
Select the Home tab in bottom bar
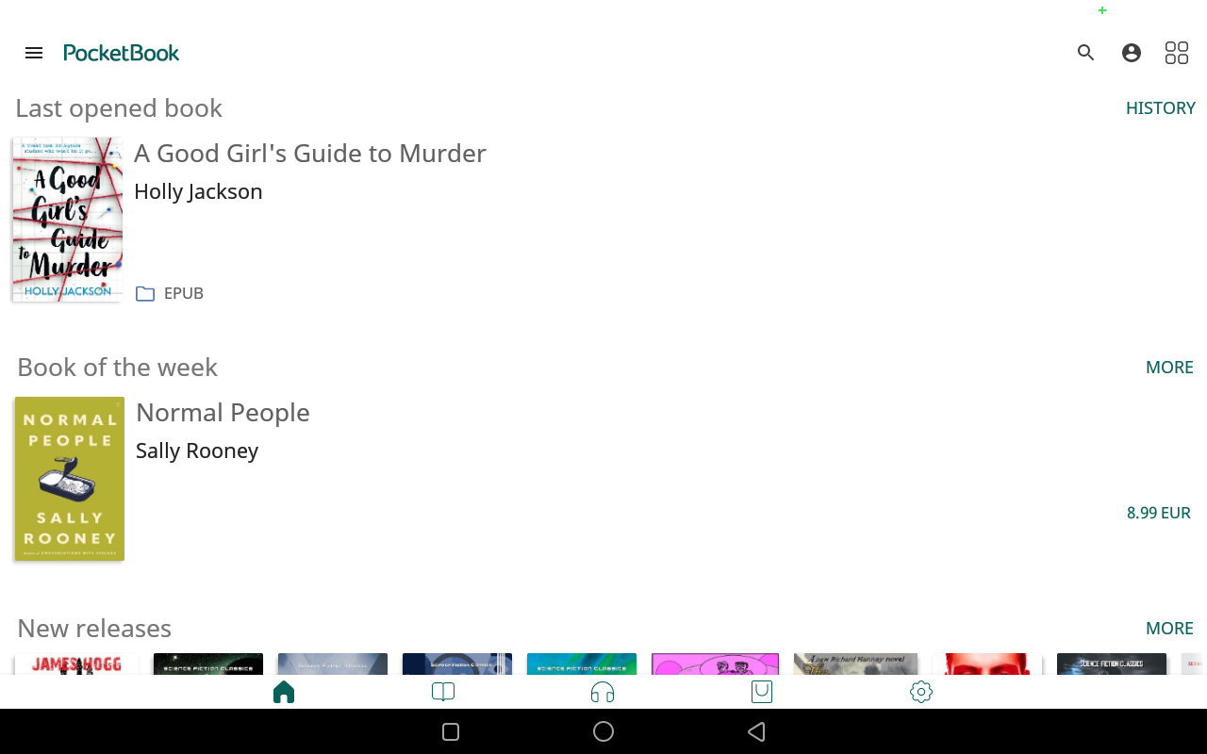point(284,693)
